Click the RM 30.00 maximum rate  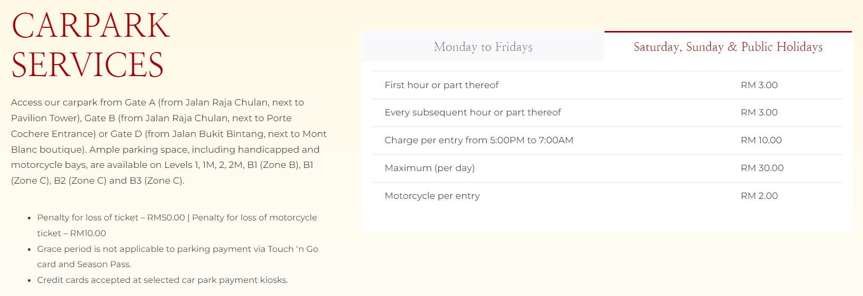coord(762,168)
